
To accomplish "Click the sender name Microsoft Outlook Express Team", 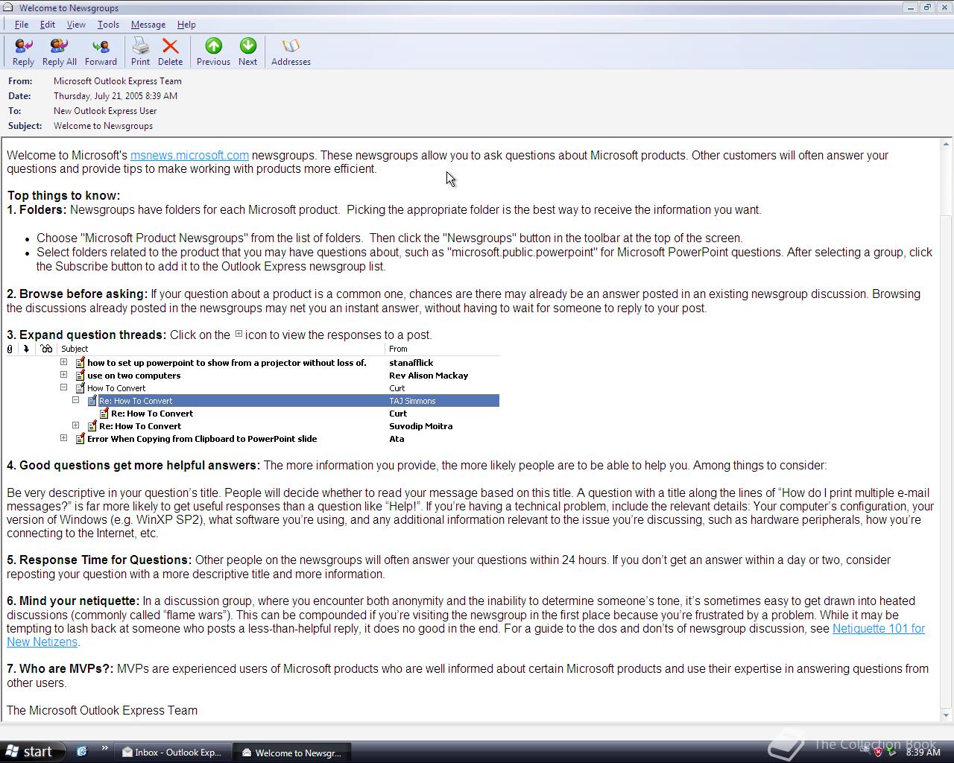I will (x=118, y=81).
